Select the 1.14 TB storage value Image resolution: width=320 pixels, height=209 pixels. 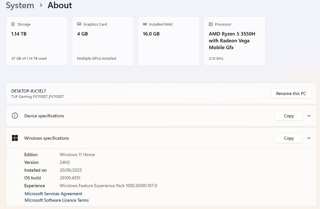19,34
